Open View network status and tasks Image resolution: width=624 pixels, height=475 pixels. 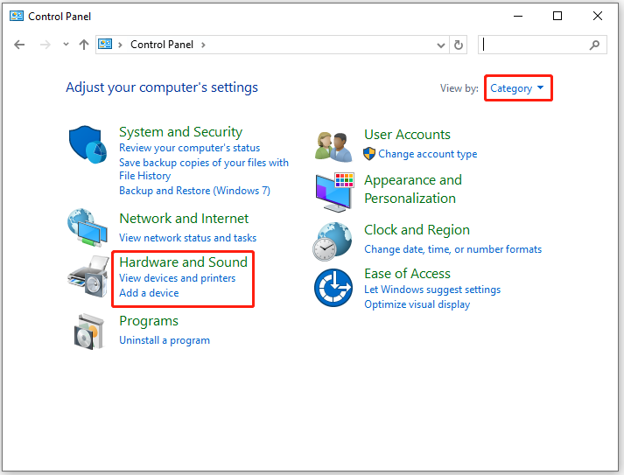tap(188, 238)
